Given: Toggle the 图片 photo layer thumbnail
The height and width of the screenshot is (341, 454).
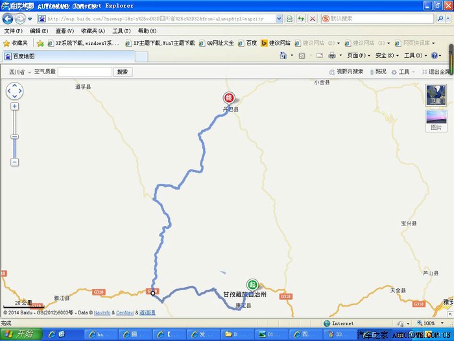Looking at the screenshot, I should click(436, 121).
